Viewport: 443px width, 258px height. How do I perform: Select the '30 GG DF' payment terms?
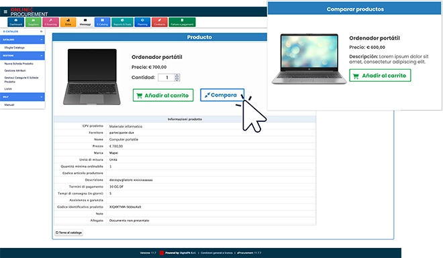(116, 187)
